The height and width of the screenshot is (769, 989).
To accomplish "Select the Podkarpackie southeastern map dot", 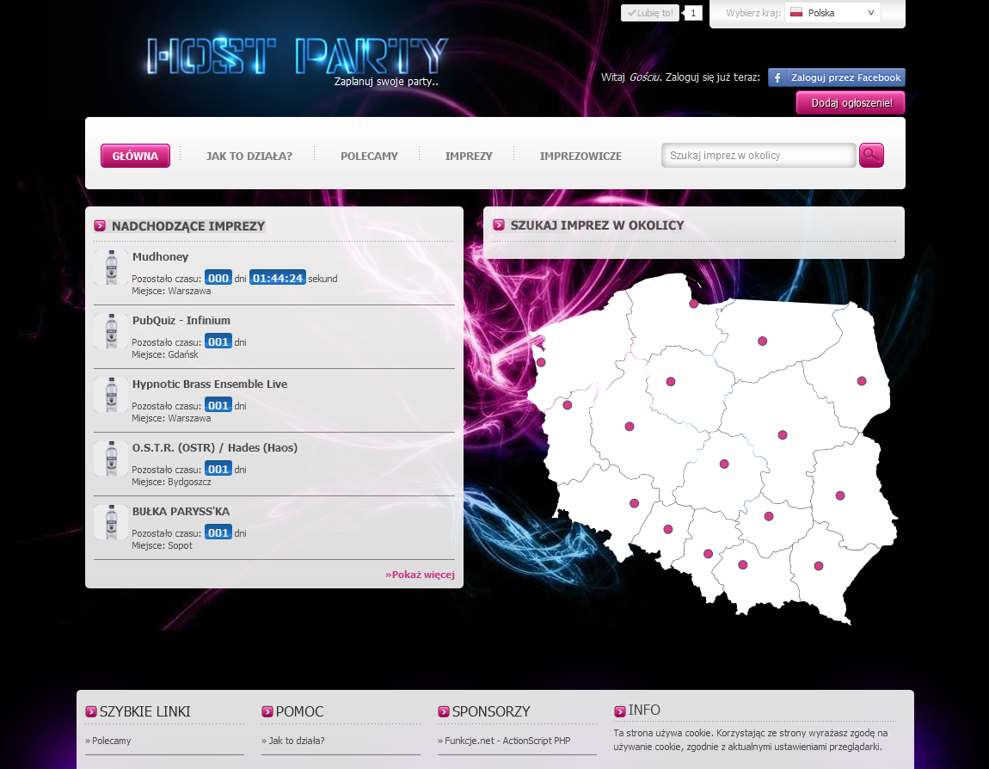I will tap(818, 566).
